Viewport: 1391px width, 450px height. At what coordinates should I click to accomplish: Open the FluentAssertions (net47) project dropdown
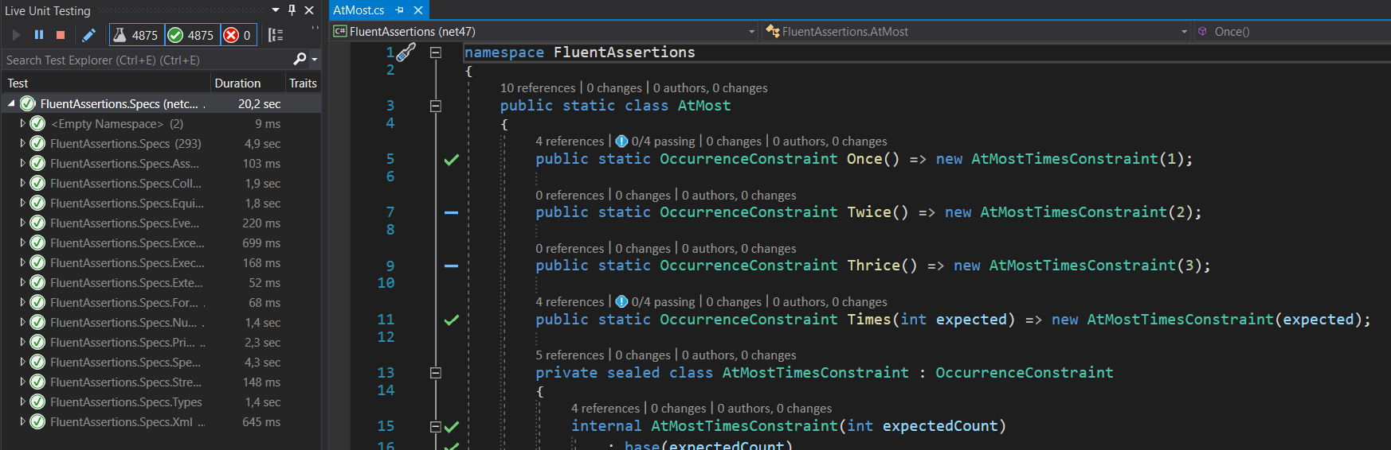tap(545, 32)
